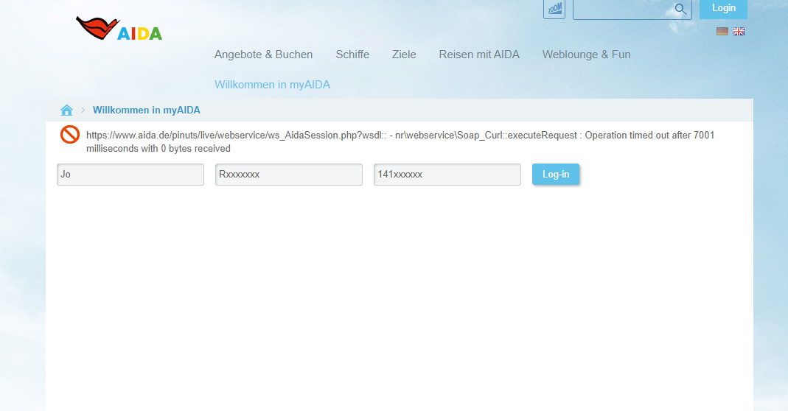Click the zoom icon beside search box
Image resolution: width=788 pixels, height=411 pixels.
pyautogui.click(x=554, y=9)
